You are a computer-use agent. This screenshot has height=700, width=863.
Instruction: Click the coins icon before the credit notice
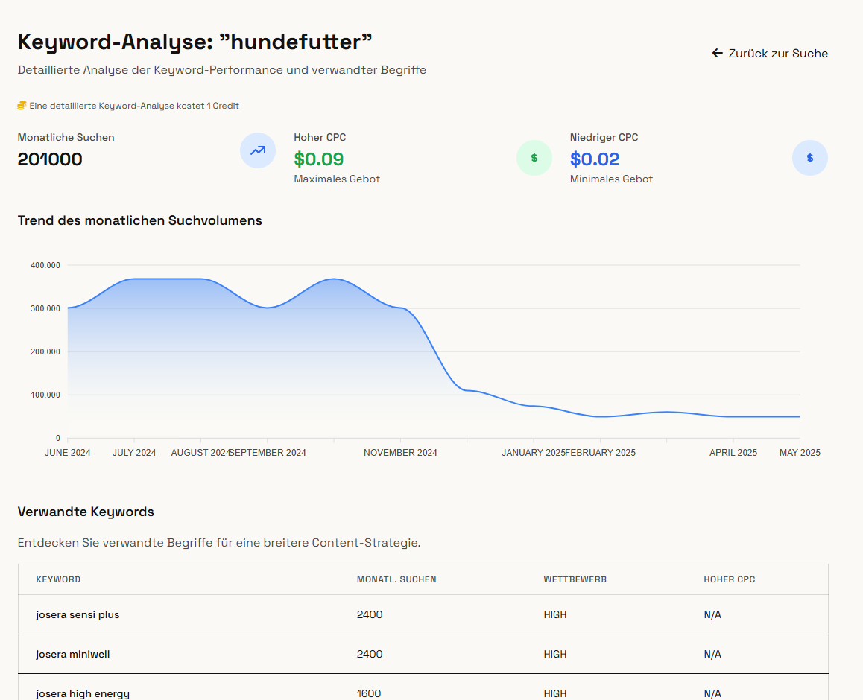coord(22,106)
